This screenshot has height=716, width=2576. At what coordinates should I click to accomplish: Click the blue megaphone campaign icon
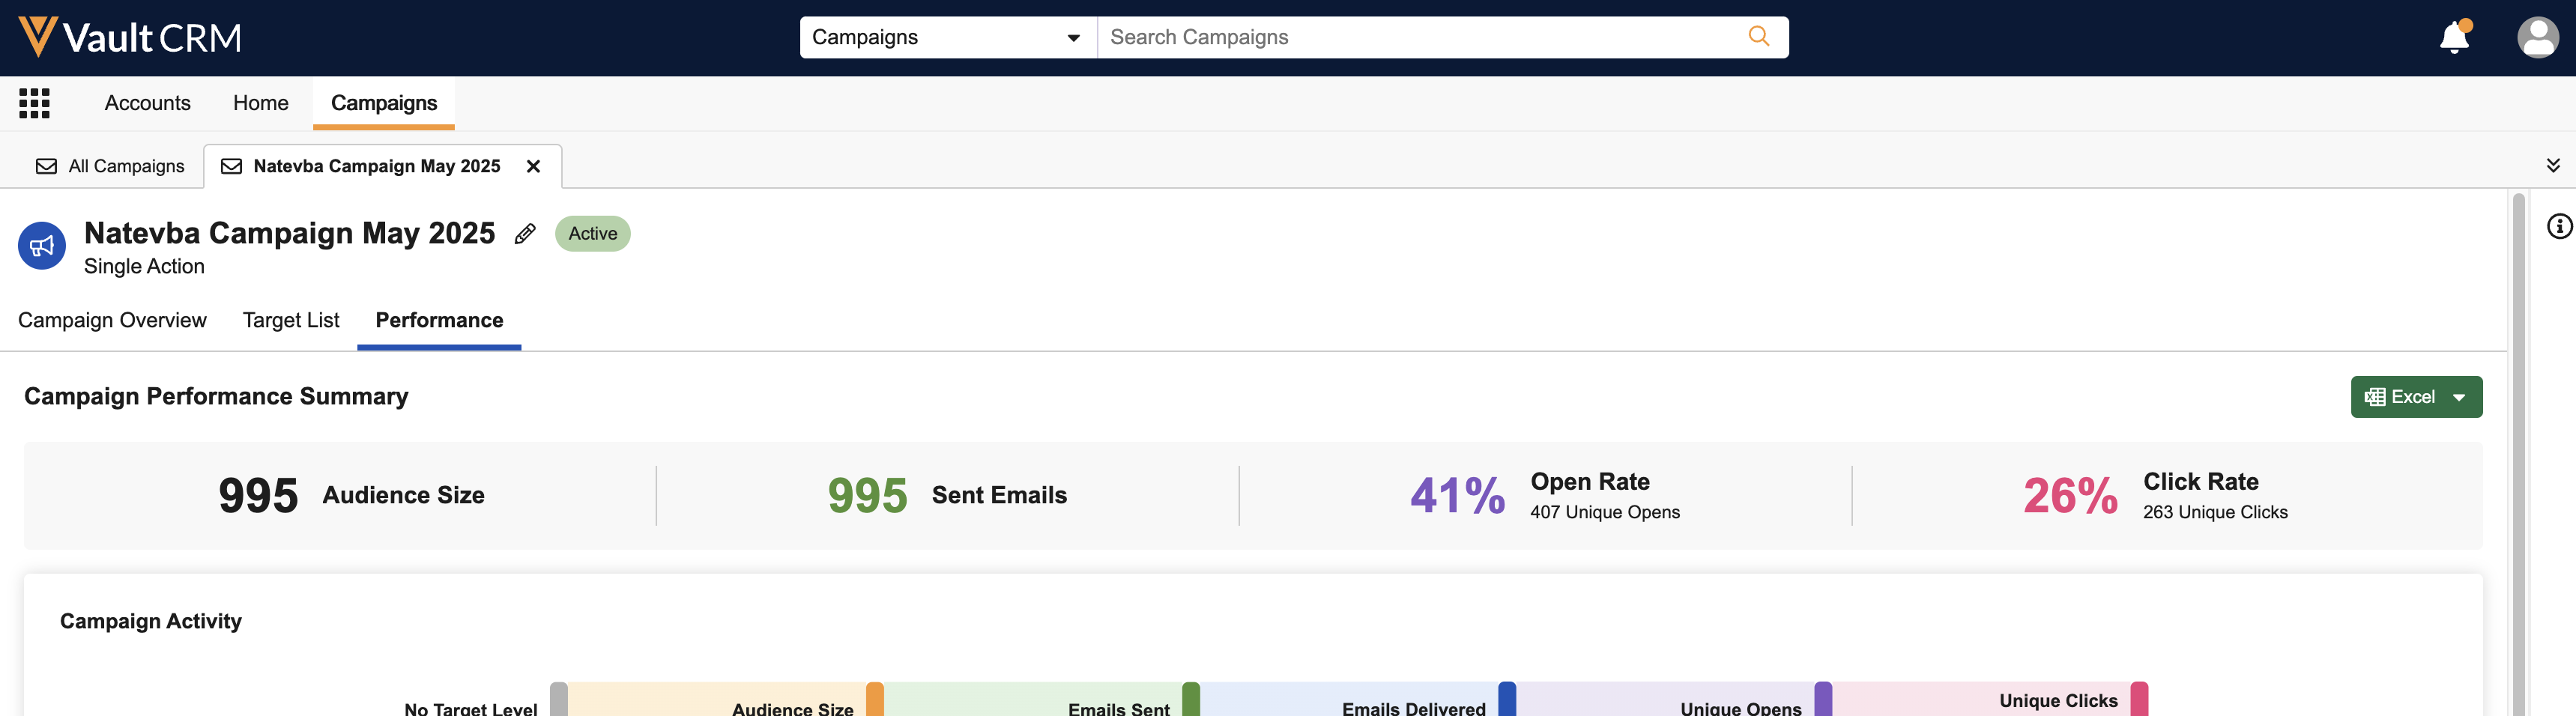pos(42,246)
